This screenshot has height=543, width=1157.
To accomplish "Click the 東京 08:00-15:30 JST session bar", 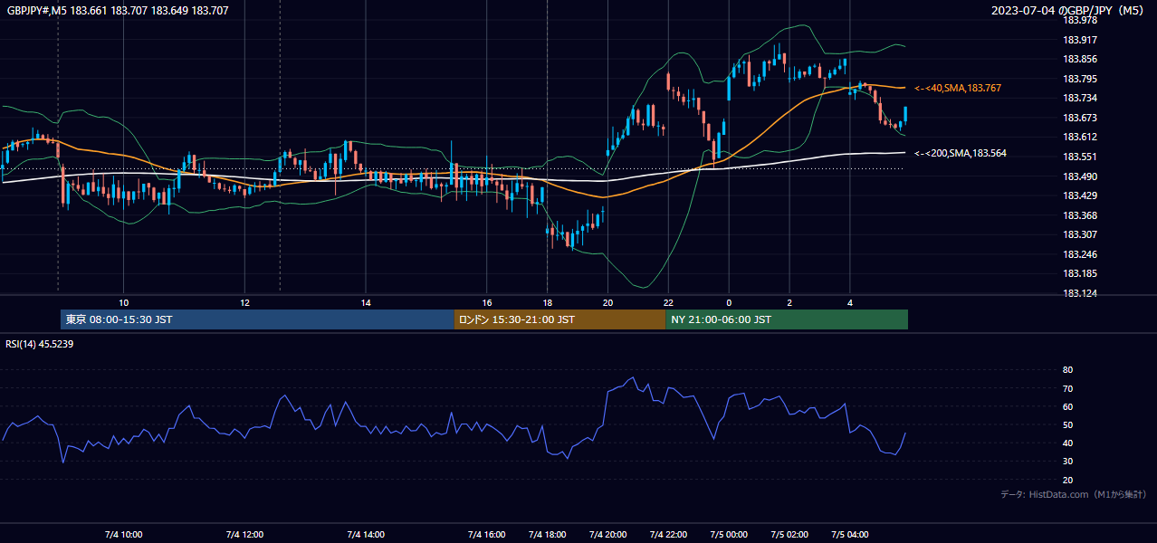I will pyautogui.click(x=257, y=319).
